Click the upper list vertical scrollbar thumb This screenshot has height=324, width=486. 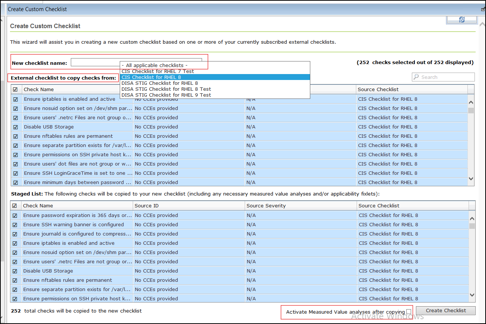(471, 110)
